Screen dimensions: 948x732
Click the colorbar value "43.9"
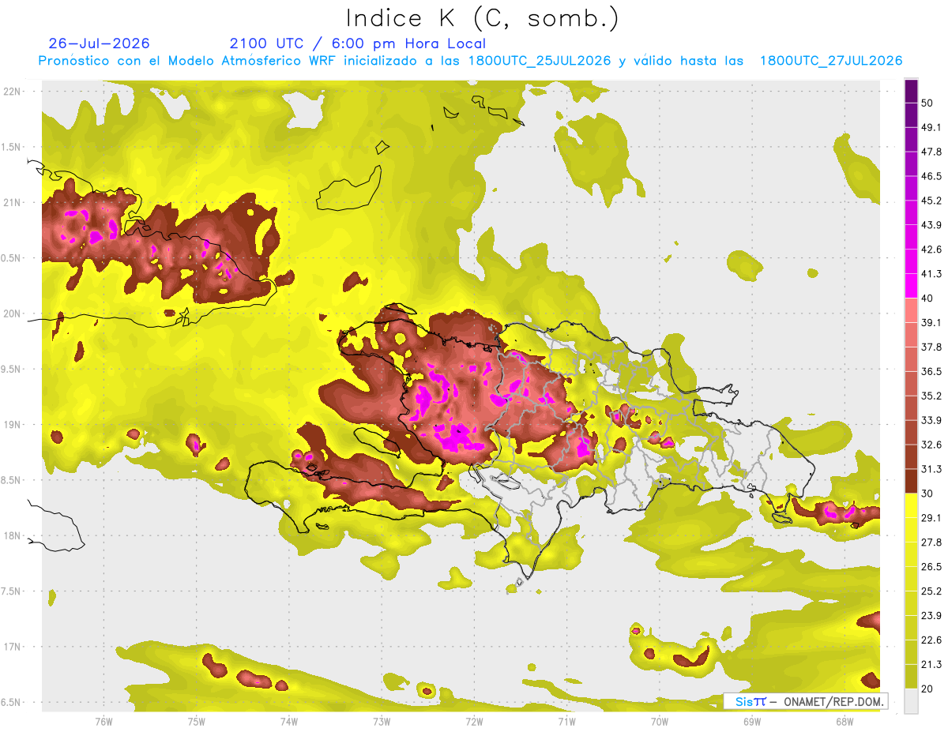932,225
